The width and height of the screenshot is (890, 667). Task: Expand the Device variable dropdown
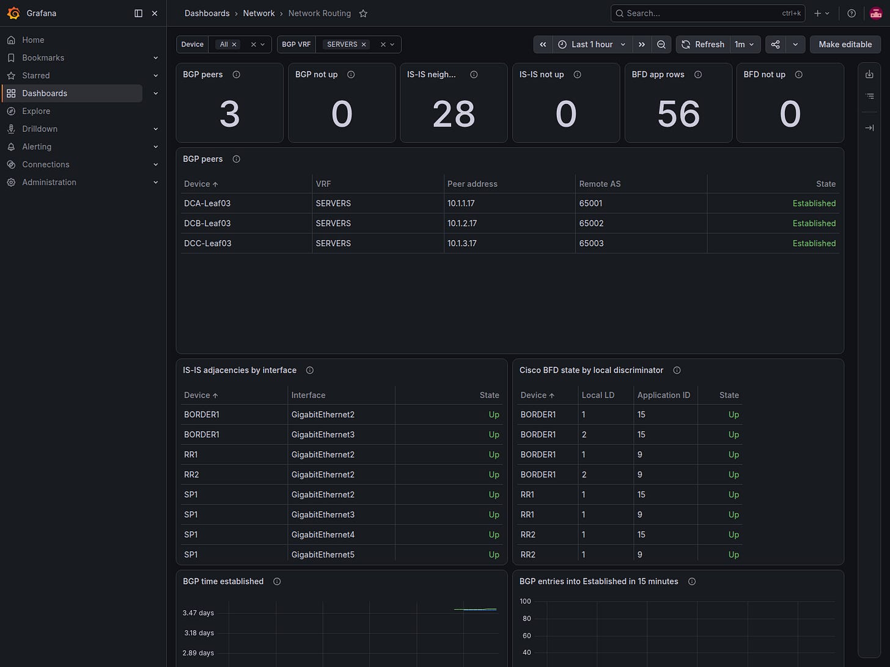[x=263, y=45]
